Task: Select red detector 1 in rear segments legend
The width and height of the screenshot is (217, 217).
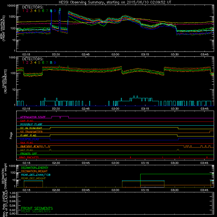Action: (x=23, y=63)
